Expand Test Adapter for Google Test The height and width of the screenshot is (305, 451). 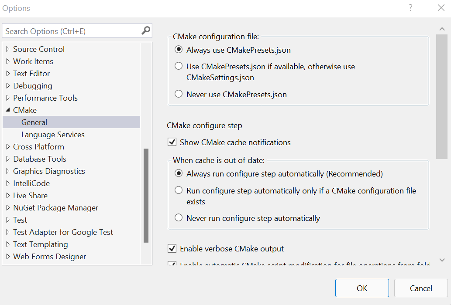pos(7,232)
